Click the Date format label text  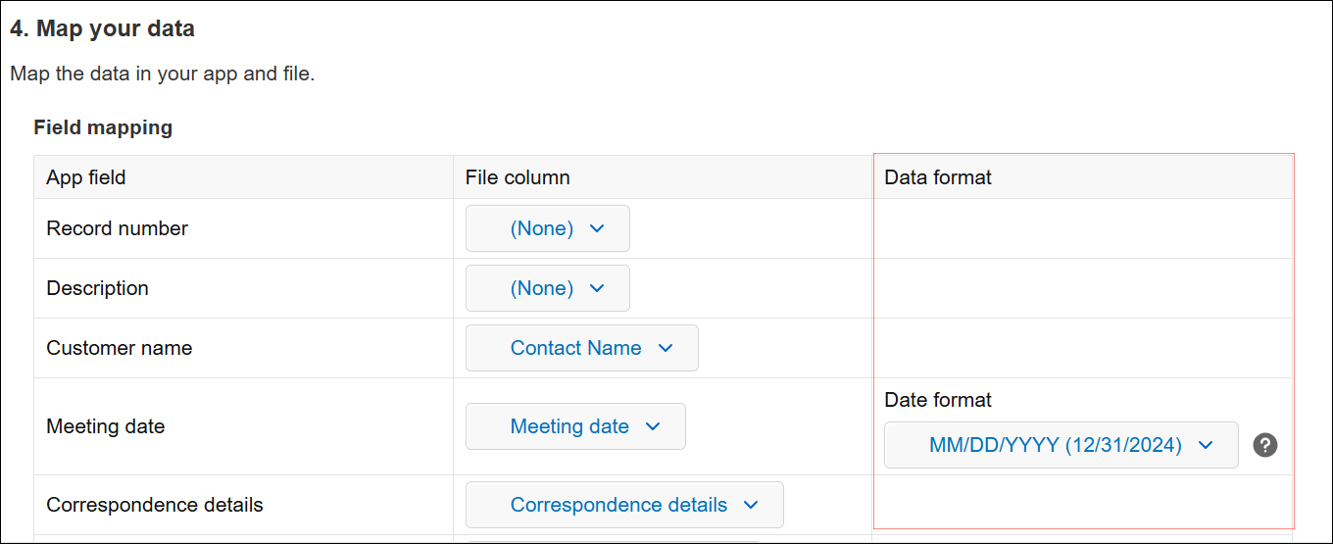938,400
